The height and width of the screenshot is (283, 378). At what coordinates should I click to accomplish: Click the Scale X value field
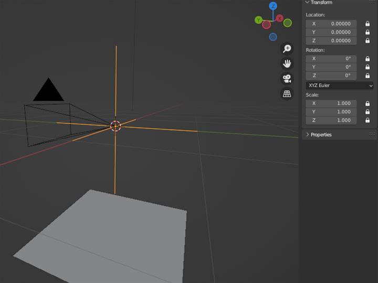(331, 103)
